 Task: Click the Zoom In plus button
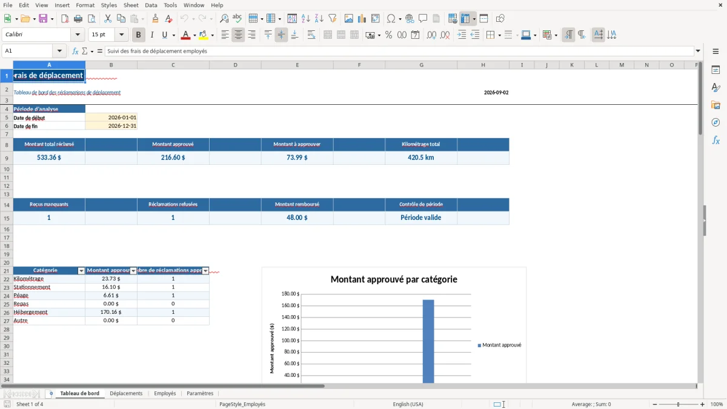pyautogui.click(x=703, y=404)
